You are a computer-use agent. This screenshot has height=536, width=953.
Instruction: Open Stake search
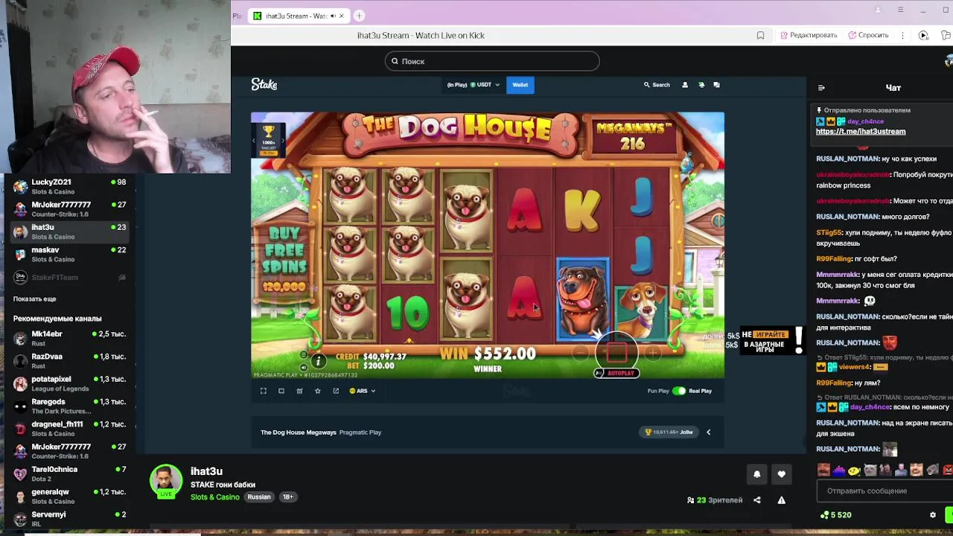[657, 85]
